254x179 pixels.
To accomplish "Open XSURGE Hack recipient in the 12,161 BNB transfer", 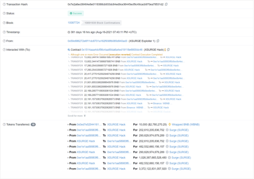I will click(x=161, y=108).
